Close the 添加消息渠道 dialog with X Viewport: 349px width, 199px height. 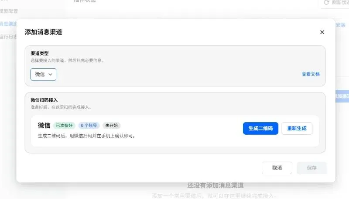click(322, 32)
